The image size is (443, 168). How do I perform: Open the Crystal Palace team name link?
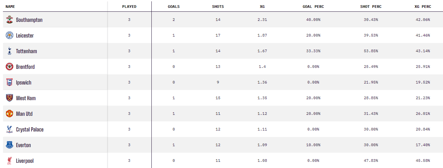click(30, 130)
